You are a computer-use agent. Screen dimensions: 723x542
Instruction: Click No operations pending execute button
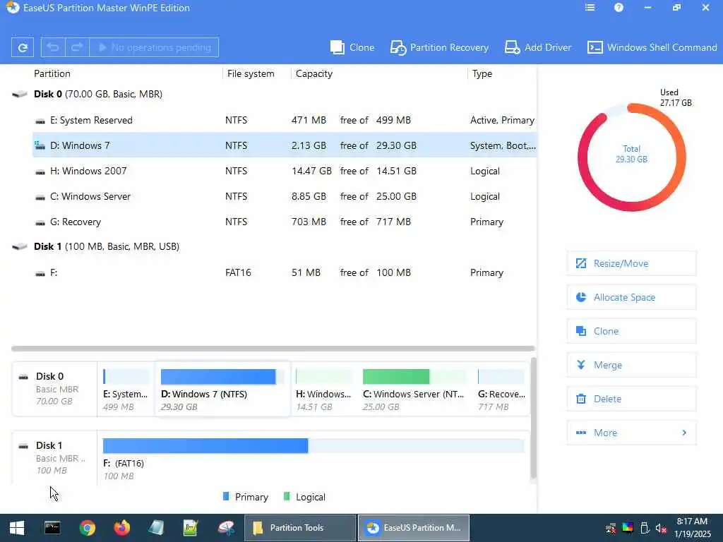click(154, 47)
